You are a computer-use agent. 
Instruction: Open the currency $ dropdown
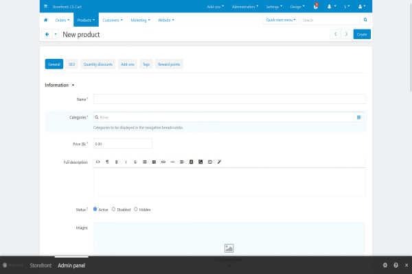click(347, 7)
